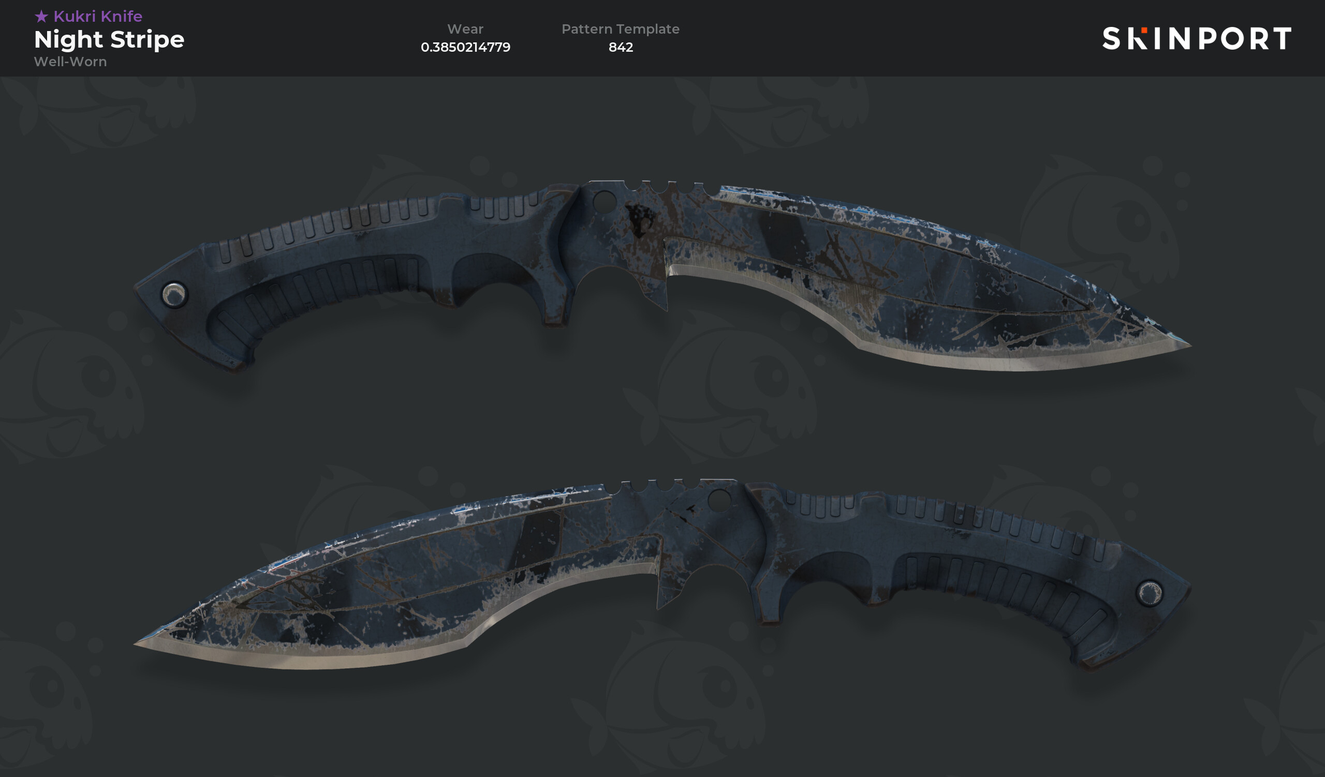1325x777 pixels.
Task: Click the Night Stripe skin title
Action: pyautogui.click(x=109, y=39)
